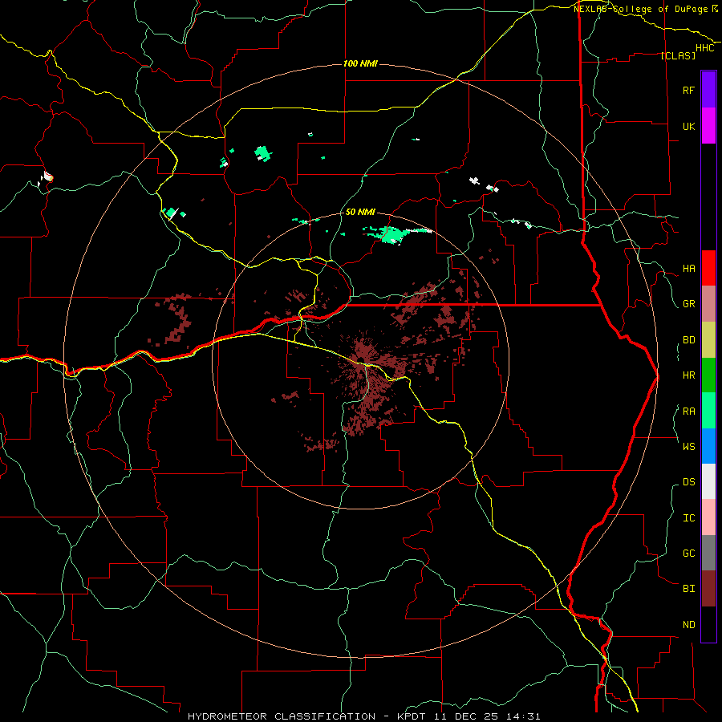This screenshot has width=722, height=722.
Task: Click the RA legend label
Action: point(688,412)
